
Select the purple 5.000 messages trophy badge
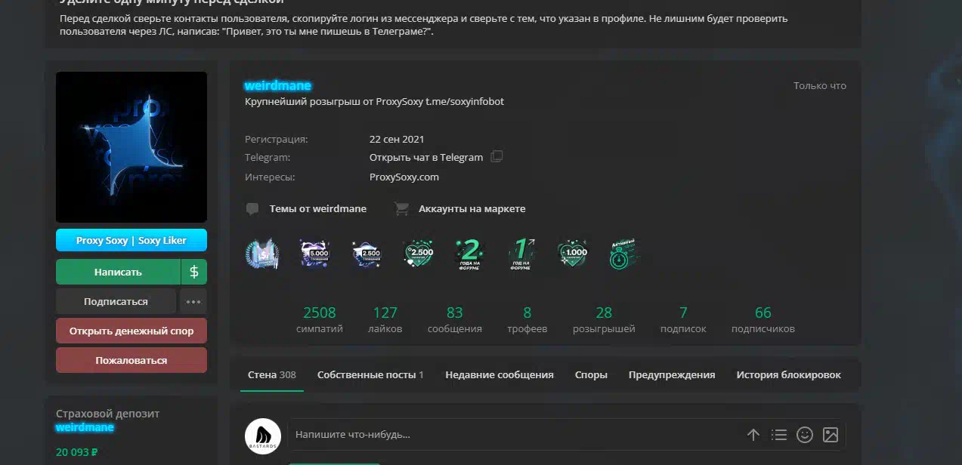click(314, 254)
